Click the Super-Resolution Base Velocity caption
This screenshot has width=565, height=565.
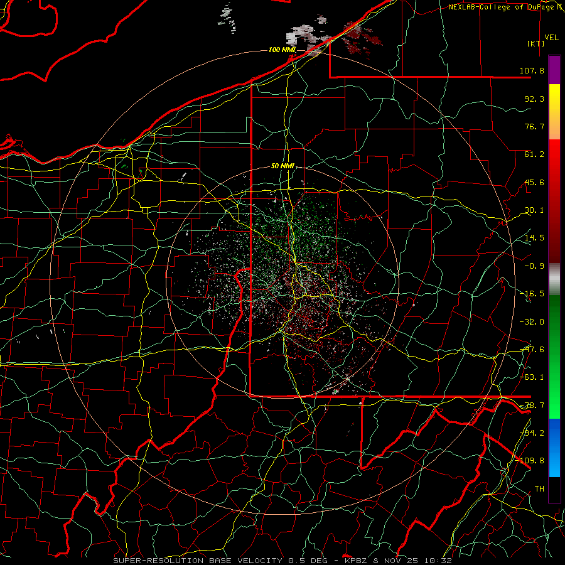(282, 561)
